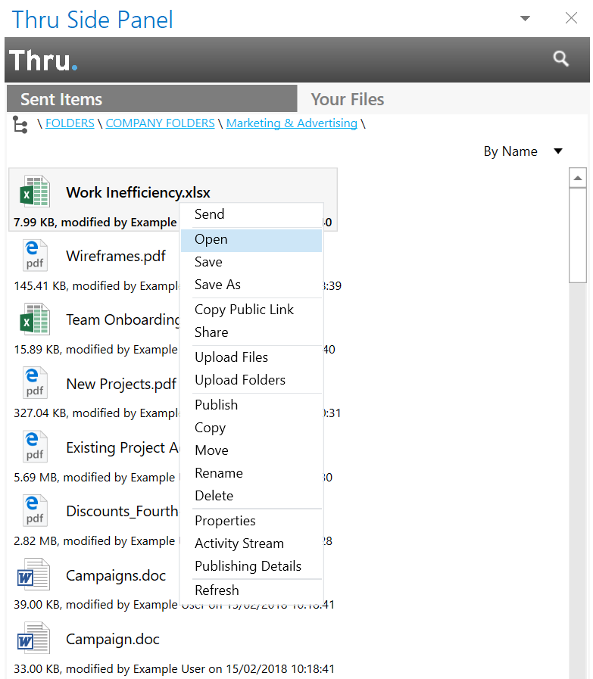593x679 pixels.
Task: Select Move in the context menu
Action: 251,450
